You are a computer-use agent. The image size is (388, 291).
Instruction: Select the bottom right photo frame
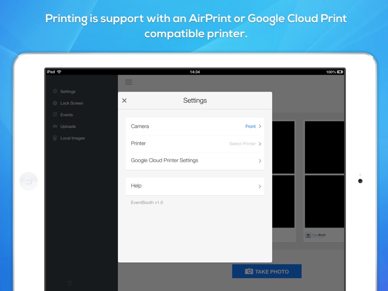[x=324, y=202]
